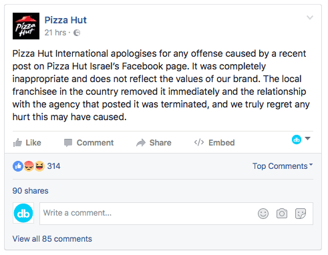The height and width of the screenshot is (255, 328).
Task: View the 314 reactions count
Action: pos(53,166)
